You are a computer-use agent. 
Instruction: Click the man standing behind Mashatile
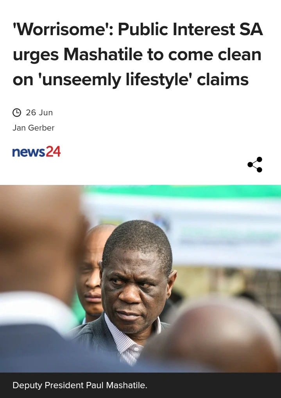tap(92, 274)
